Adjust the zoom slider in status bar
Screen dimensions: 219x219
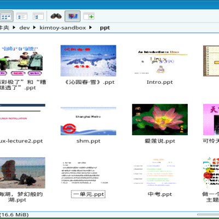(208, 215)
